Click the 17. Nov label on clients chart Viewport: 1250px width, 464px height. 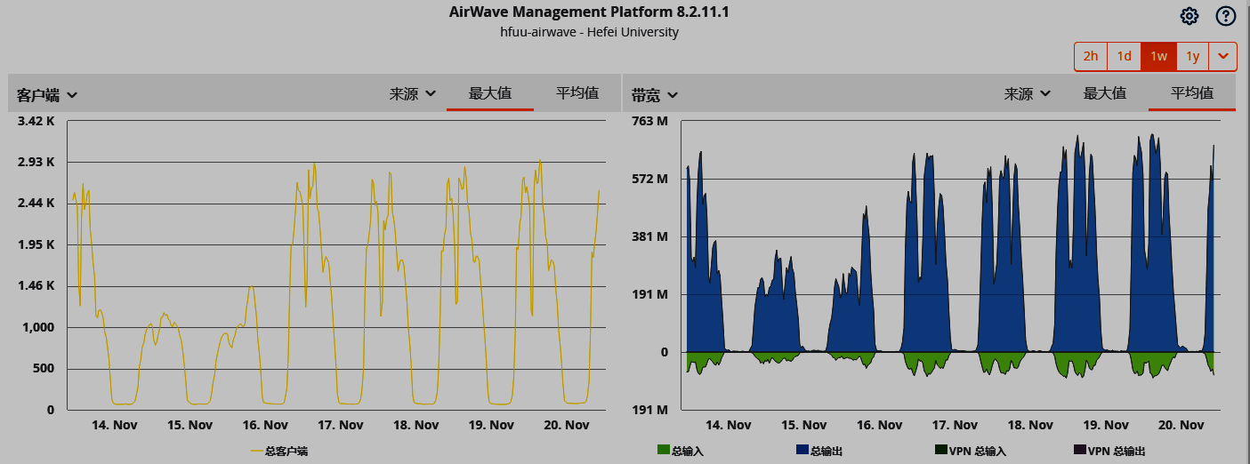pyautogui.click(x=340, y=425)
